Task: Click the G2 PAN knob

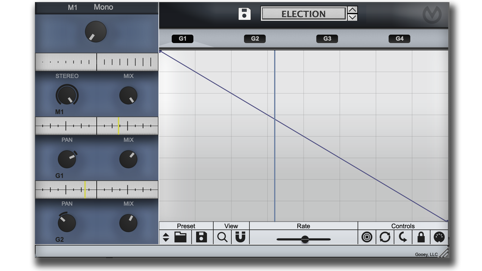Action: click(67, 223)
